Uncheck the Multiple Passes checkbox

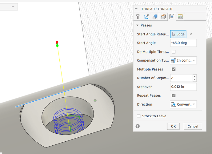point(174,69)
